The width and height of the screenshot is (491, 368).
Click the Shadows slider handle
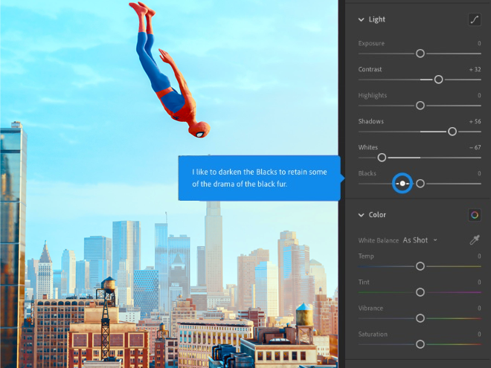point(452,132)
